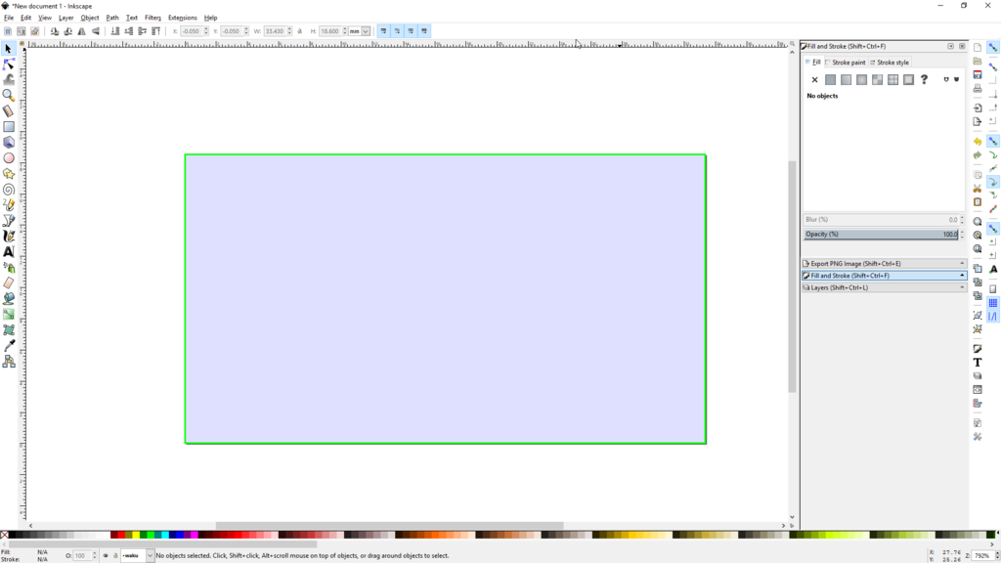The height and width of the screenshot is (563, 1001).
Task: Click the No paint X button
Action: (x=814, y=80)
